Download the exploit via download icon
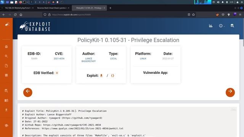The height and width of the screenshot is (137, 244). coord(101,75)
